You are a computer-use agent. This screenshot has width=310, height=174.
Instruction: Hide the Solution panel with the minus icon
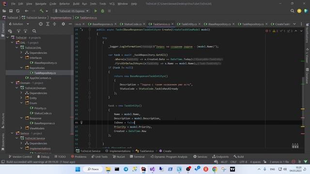70,24
